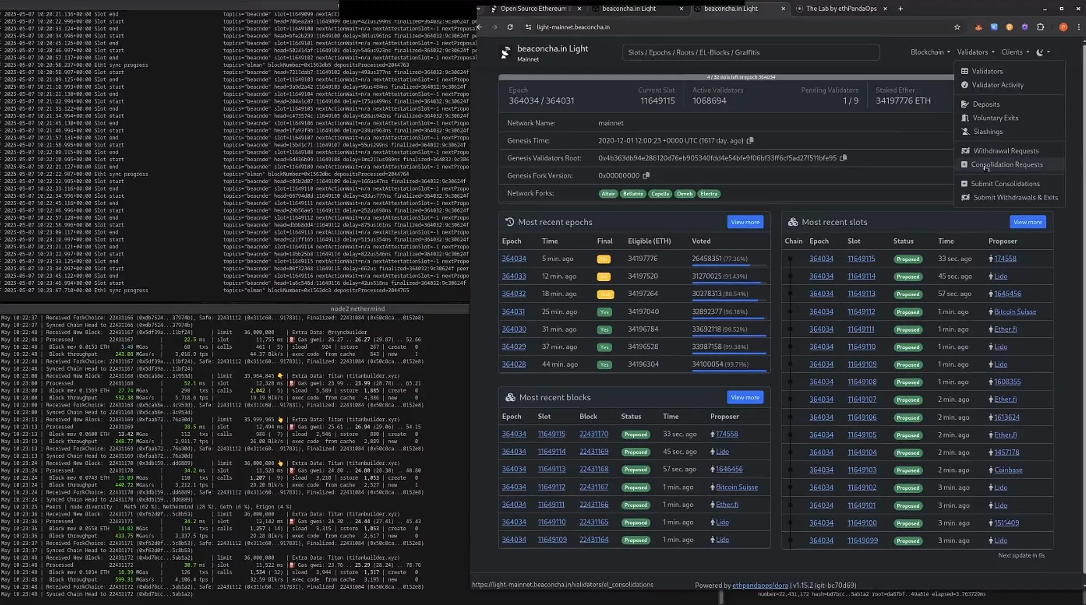1086x605 pixels.
Task: Click the Withdrawal Requests icon in menu
Action: [x=965, y=151]
